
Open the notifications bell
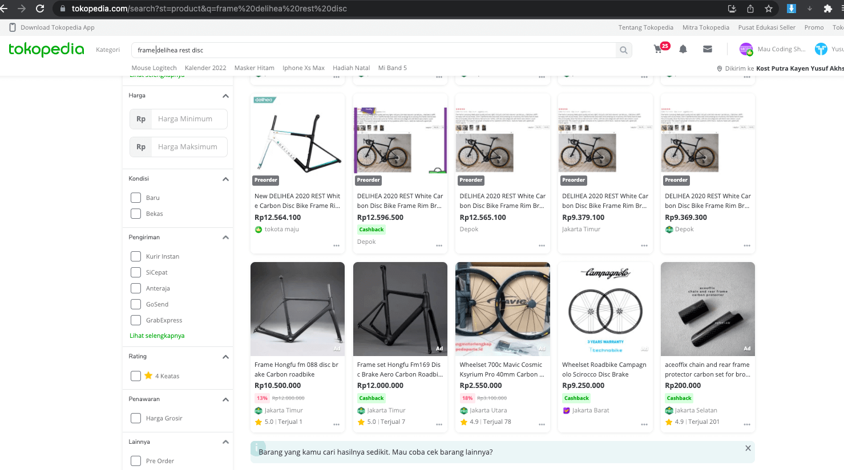pyautogui.click(x=683, y=50)
